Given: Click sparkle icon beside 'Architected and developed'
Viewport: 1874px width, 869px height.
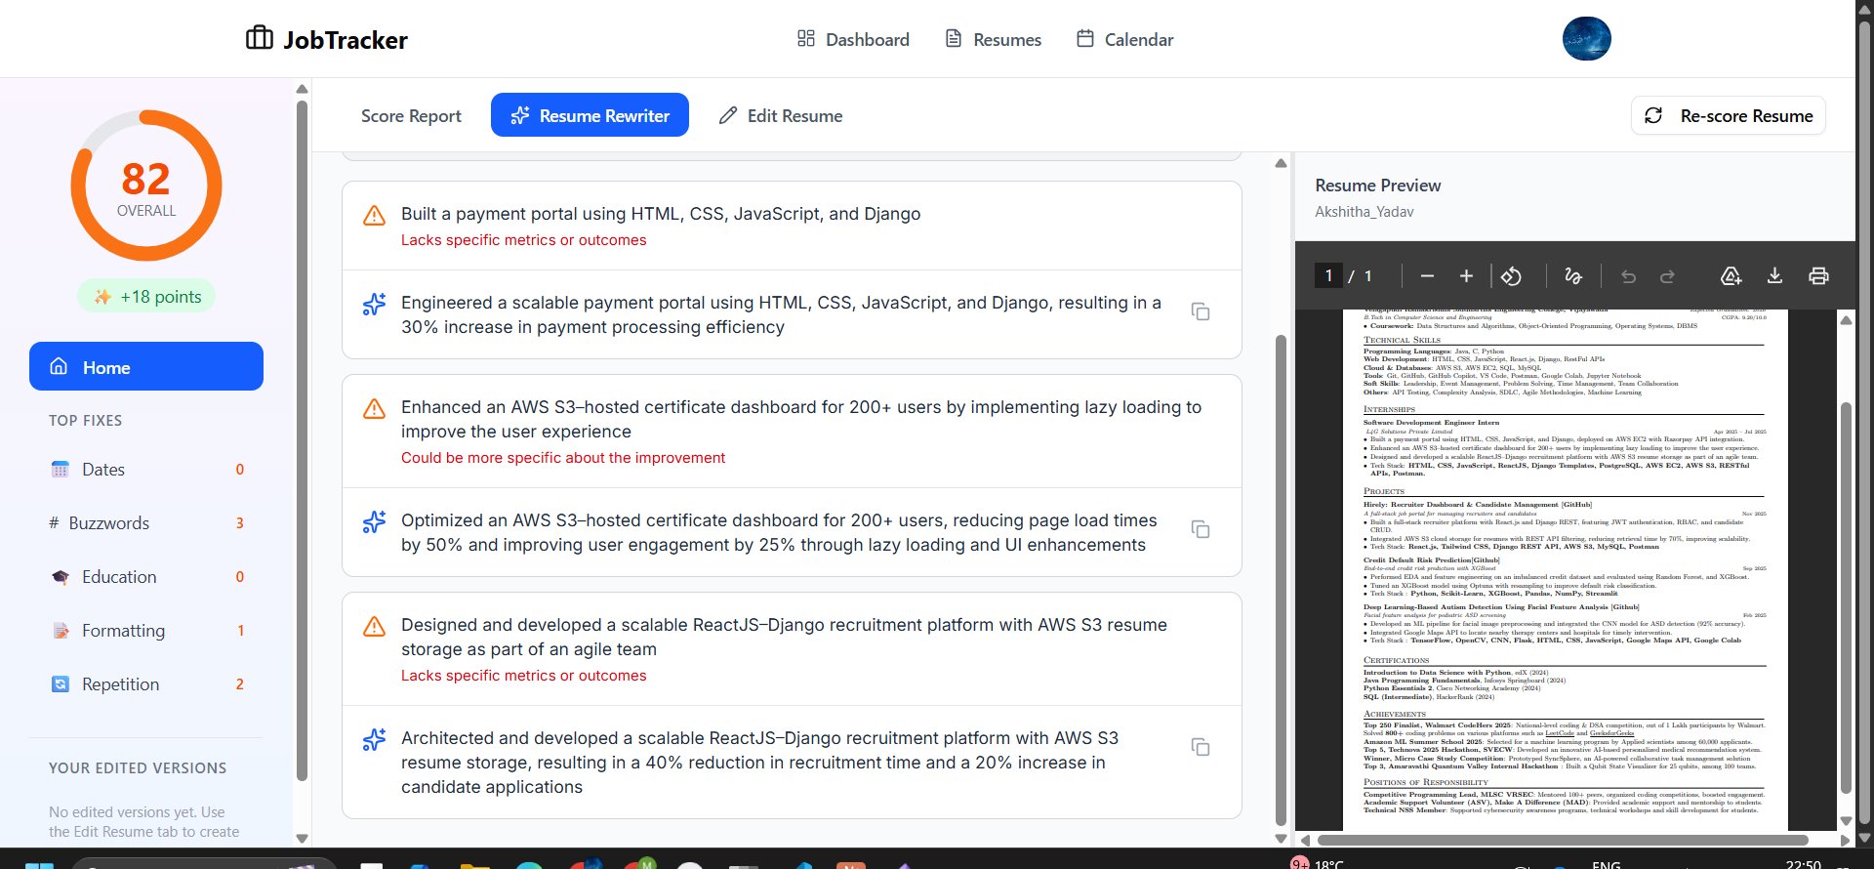Looking at the screenshot, I should pyautogui.click(x=374, y=740).
